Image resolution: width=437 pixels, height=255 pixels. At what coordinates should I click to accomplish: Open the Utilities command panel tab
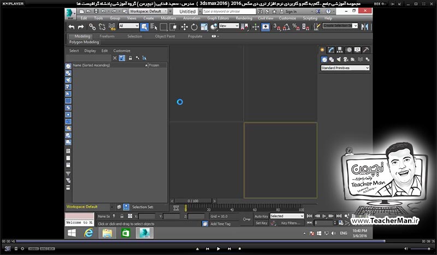(x=366, y=50)
